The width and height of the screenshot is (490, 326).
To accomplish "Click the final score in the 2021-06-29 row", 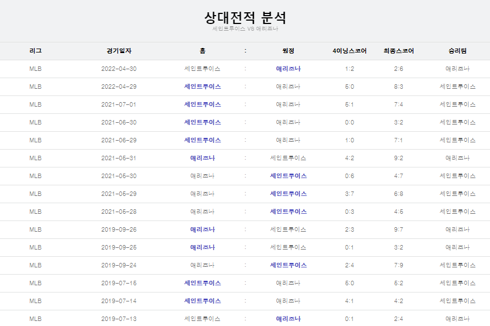I will click(x=398, y=140).
